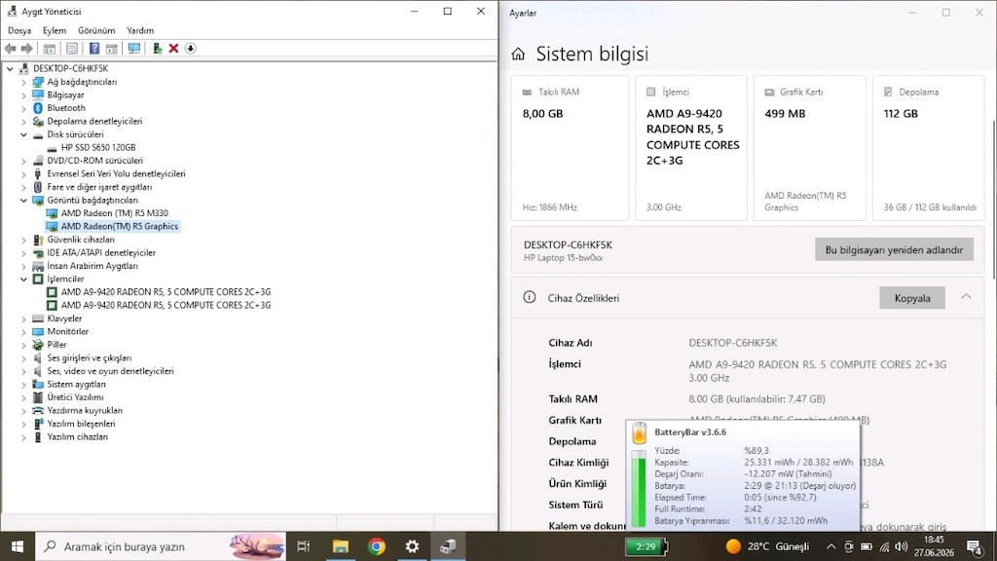Click the HP Laptop 15-bw0xx model text

click(563, 258)
